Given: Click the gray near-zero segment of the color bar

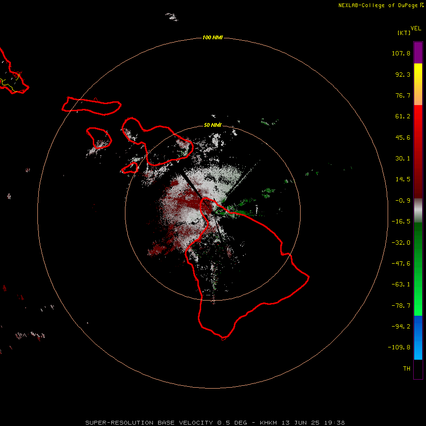Looking at the screenshot, I should (418, 210).
